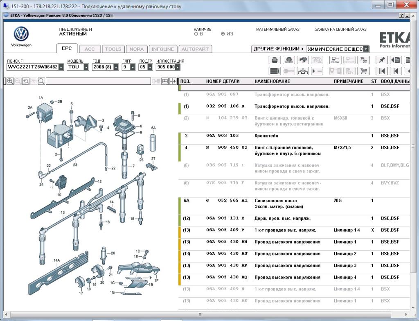Open the ИЛЛЮСТРАЦИЯ dropdown showing 905-000

178,67
